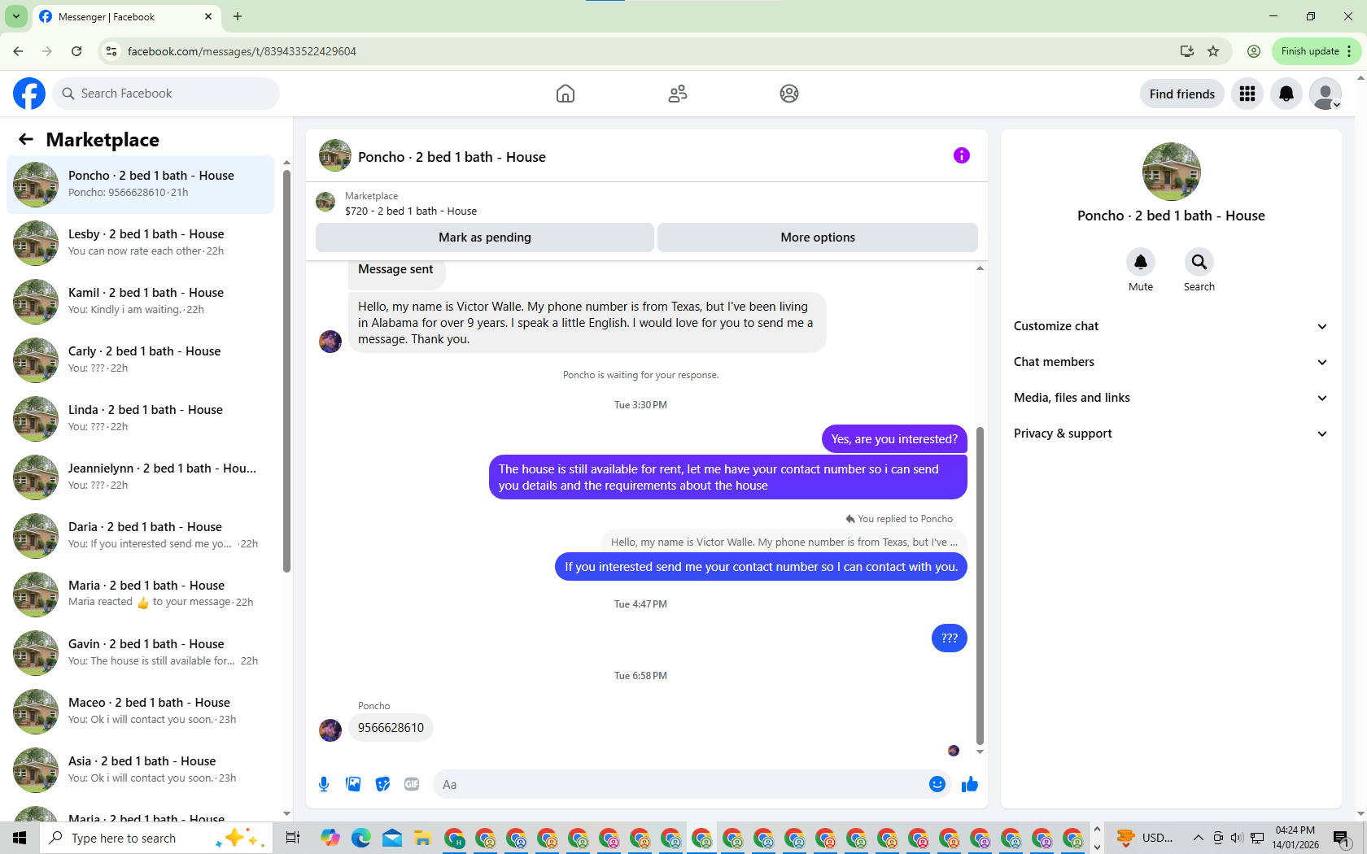This screenshot has height=854, width=1367.
Task: Open Windows notification center icon
Action: pos(1342,838)
